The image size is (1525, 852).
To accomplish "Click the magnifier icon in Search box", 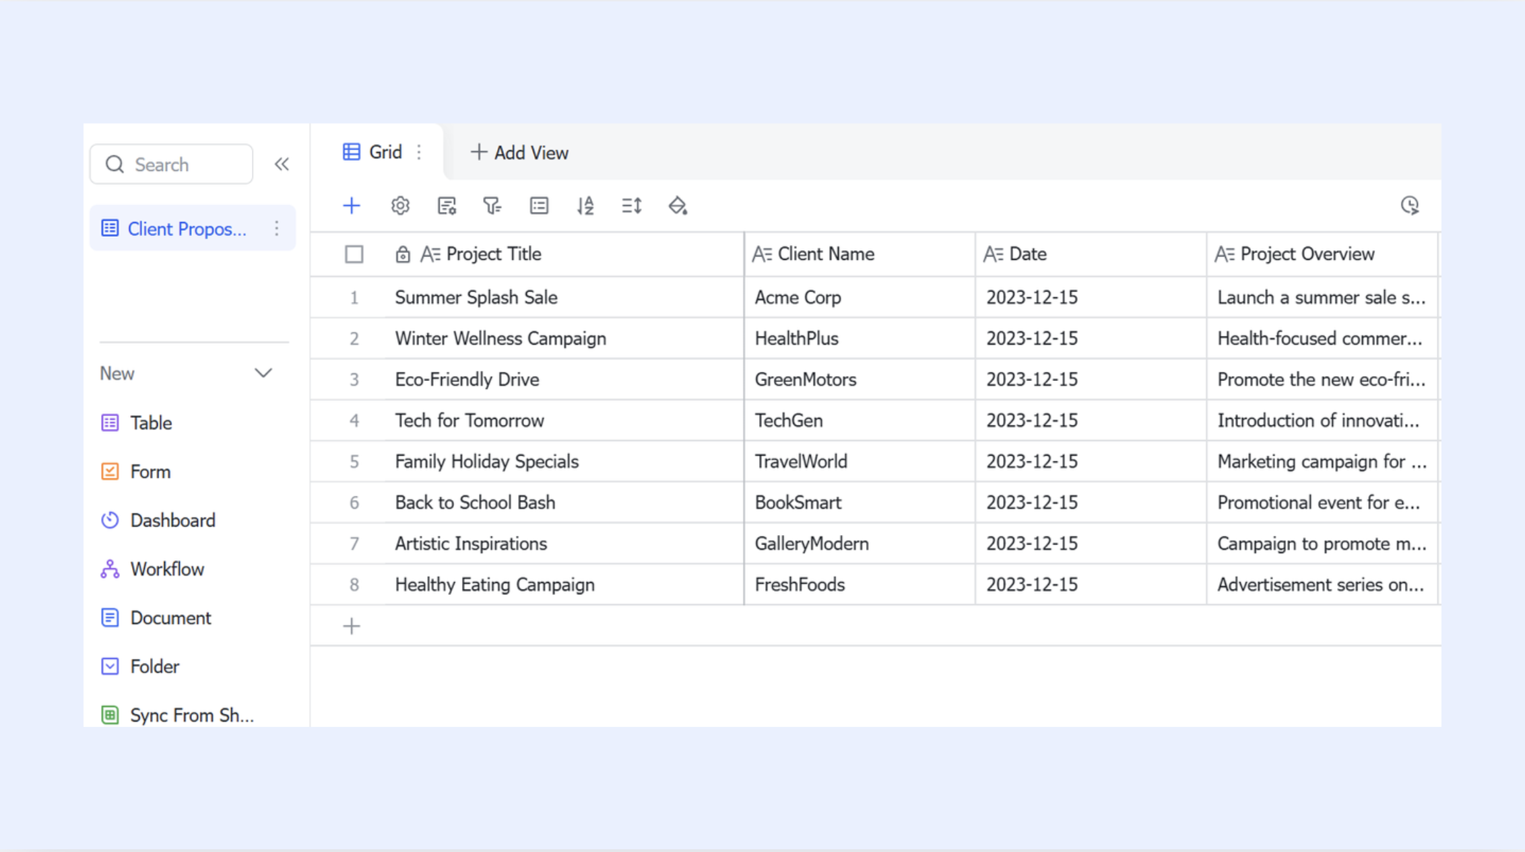I will [x=115, y=164].
